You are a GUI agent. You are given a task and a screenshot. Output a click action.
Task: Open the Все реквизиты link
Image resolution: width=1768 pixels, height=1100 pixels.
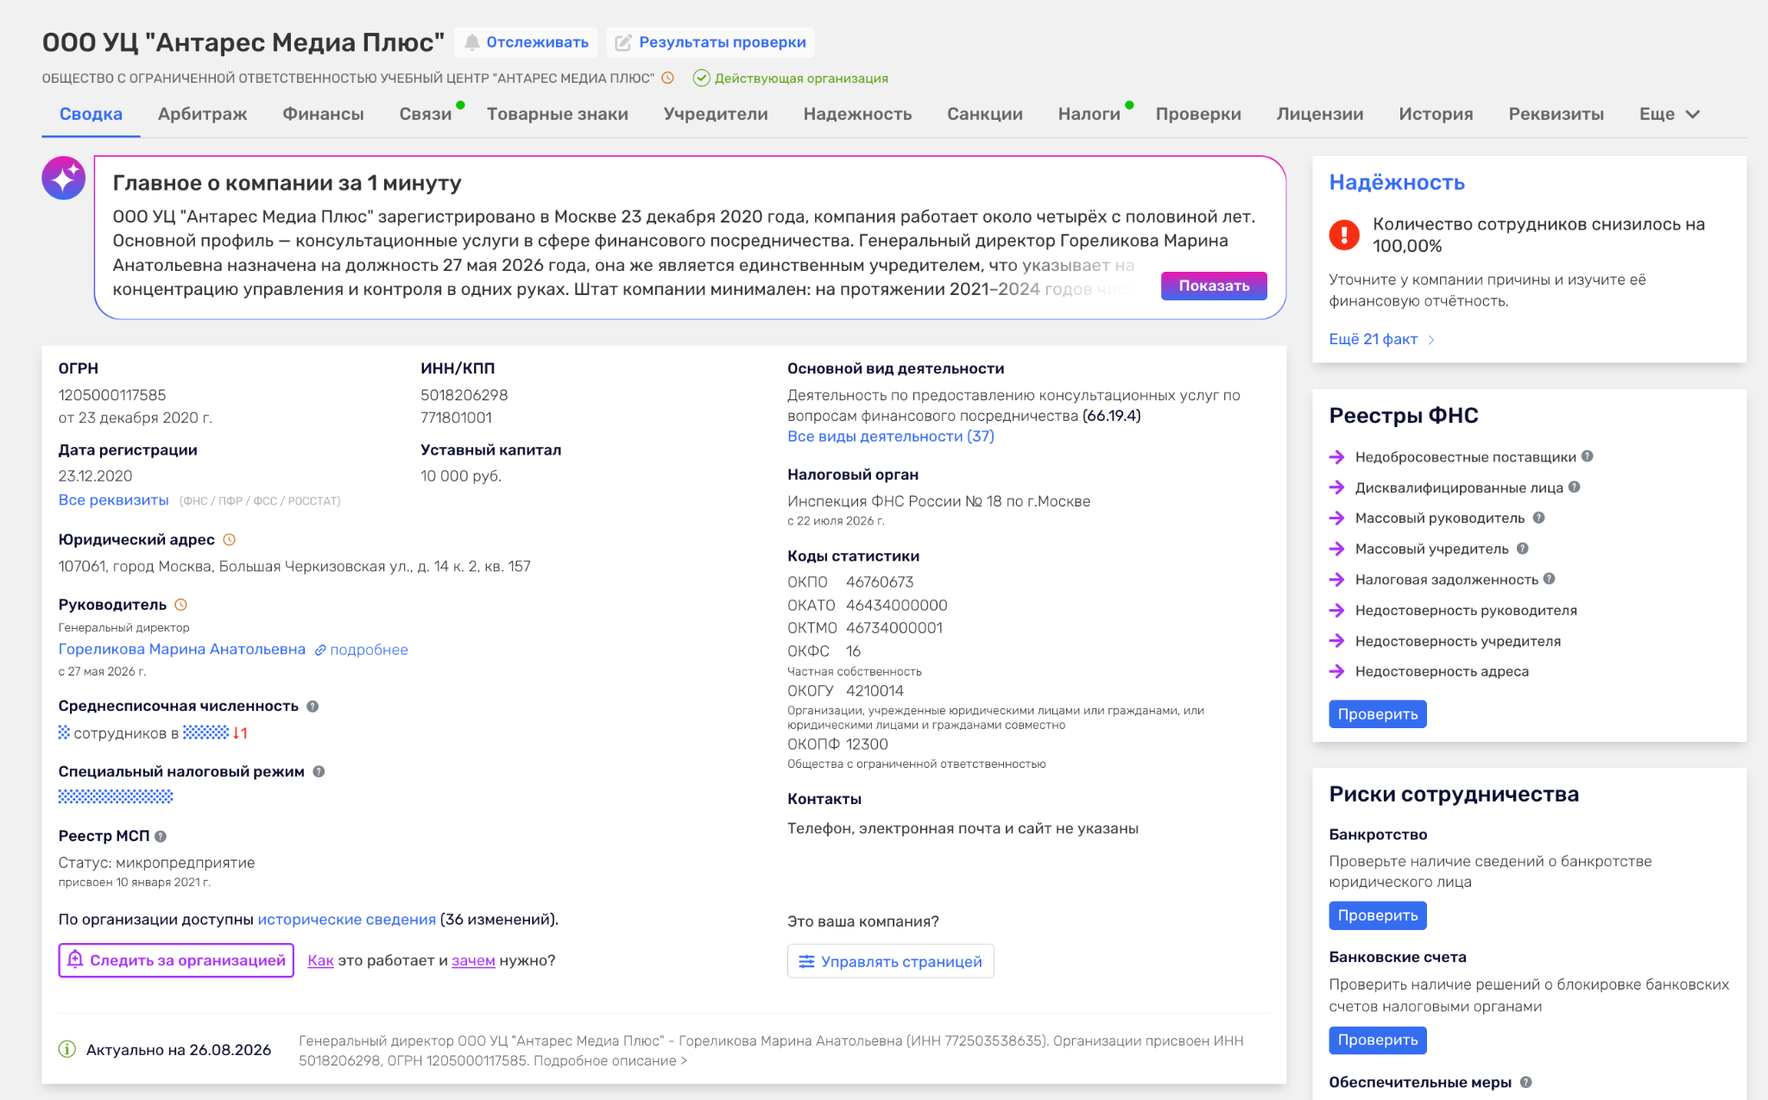point(113,500)
